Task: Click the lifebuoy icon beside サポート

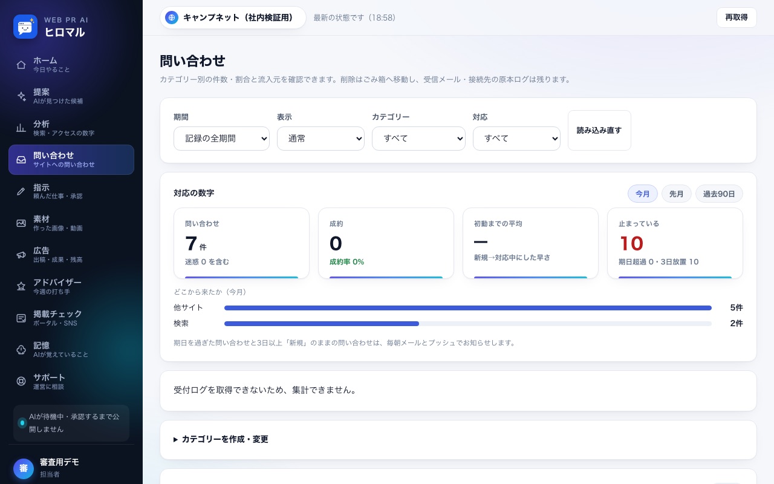Action: [x=21, y=381]
